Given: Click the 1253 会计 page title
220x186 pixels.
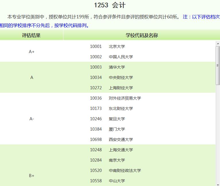Looking at the screenshot, I should (x=110, y=5).
